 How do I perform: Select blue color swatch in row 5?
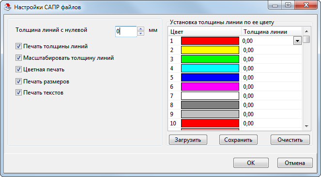coord(210,78)
